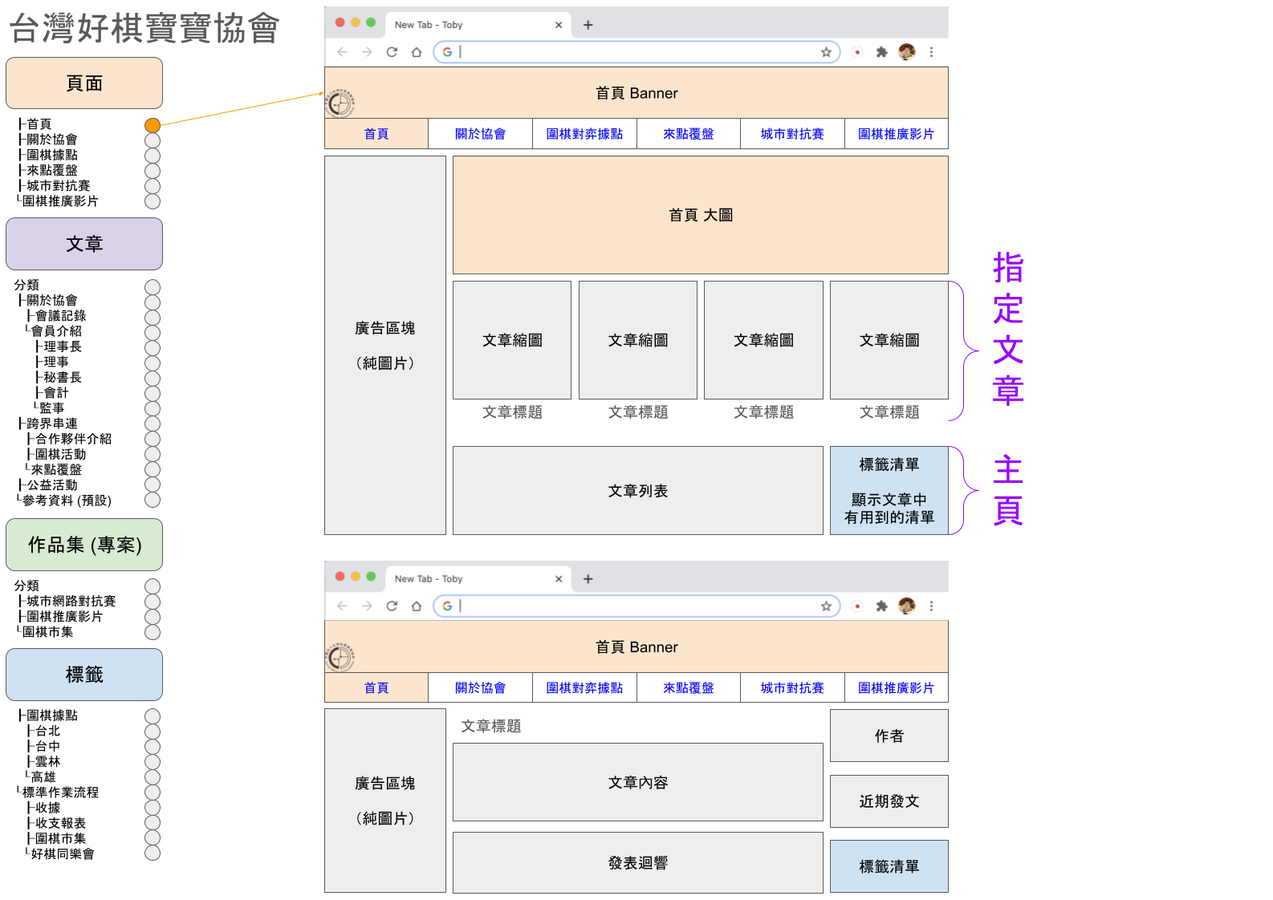Open the three-dot menu in the upper browser
This screenshot has width=1273, height=900.
click(931, 52)
